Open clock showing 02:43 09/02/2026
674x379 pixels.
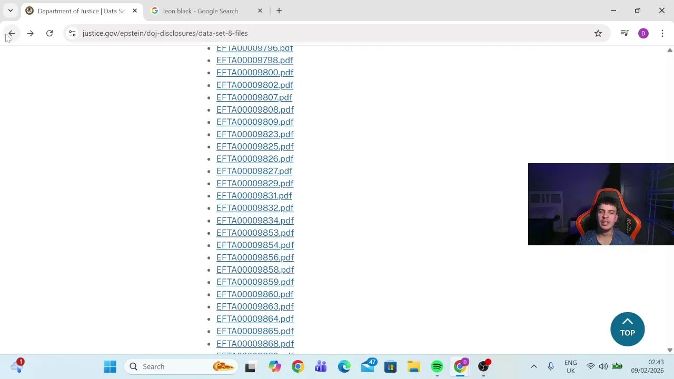648,366
